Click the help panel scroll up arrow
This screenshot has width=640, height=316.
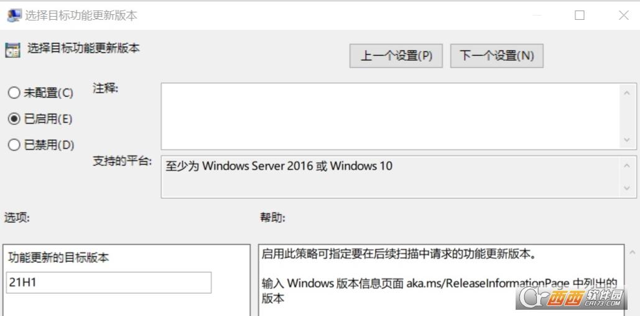633,253
